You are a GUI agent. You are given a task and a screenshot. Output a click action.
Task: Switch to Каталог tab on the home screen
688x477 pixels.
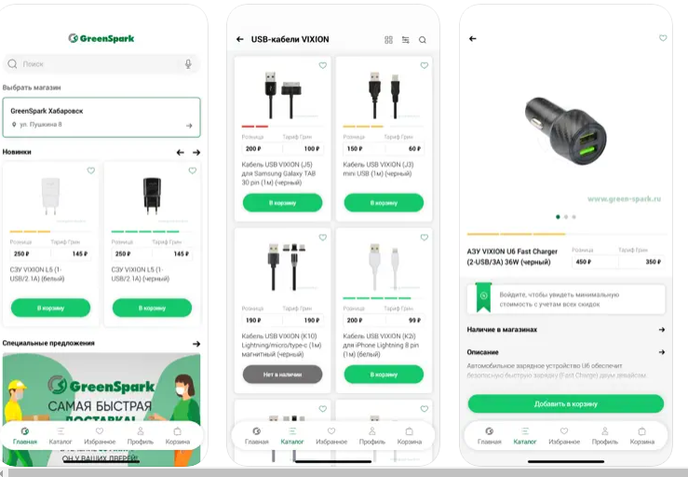tap(61, 436)
